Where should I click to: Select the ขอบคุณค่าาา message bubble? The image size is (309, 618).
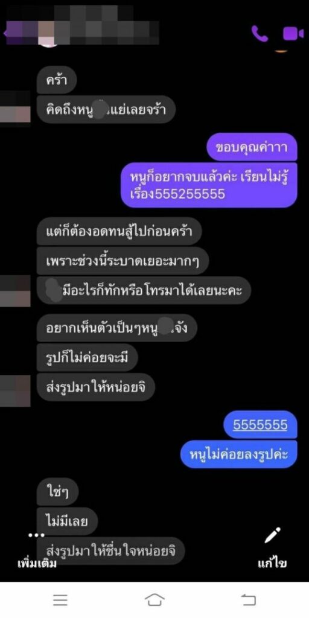coord(252,147)
